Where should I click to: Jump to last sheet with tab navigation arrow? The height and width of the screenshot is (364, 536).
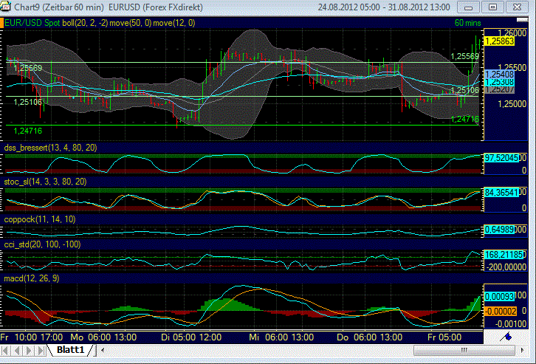(41, 350)
